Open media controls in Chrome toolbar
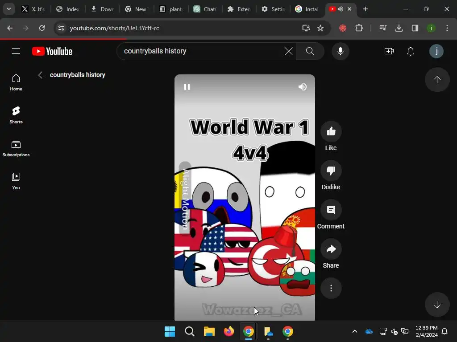The width and height of the screenshot is (457, 342). point(383,28)
